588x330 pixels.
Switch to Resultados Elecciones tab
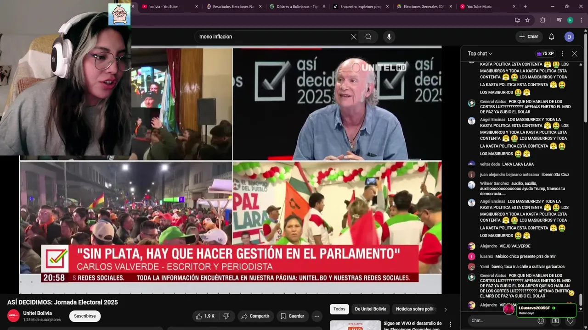[233, 6]
